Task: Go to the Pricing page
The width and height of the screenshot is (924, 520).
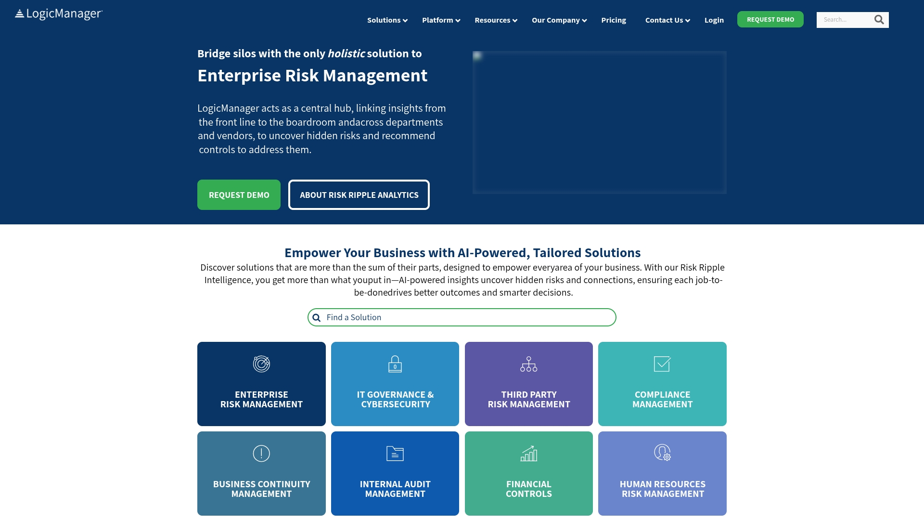Action: click(x=614, y=20)
